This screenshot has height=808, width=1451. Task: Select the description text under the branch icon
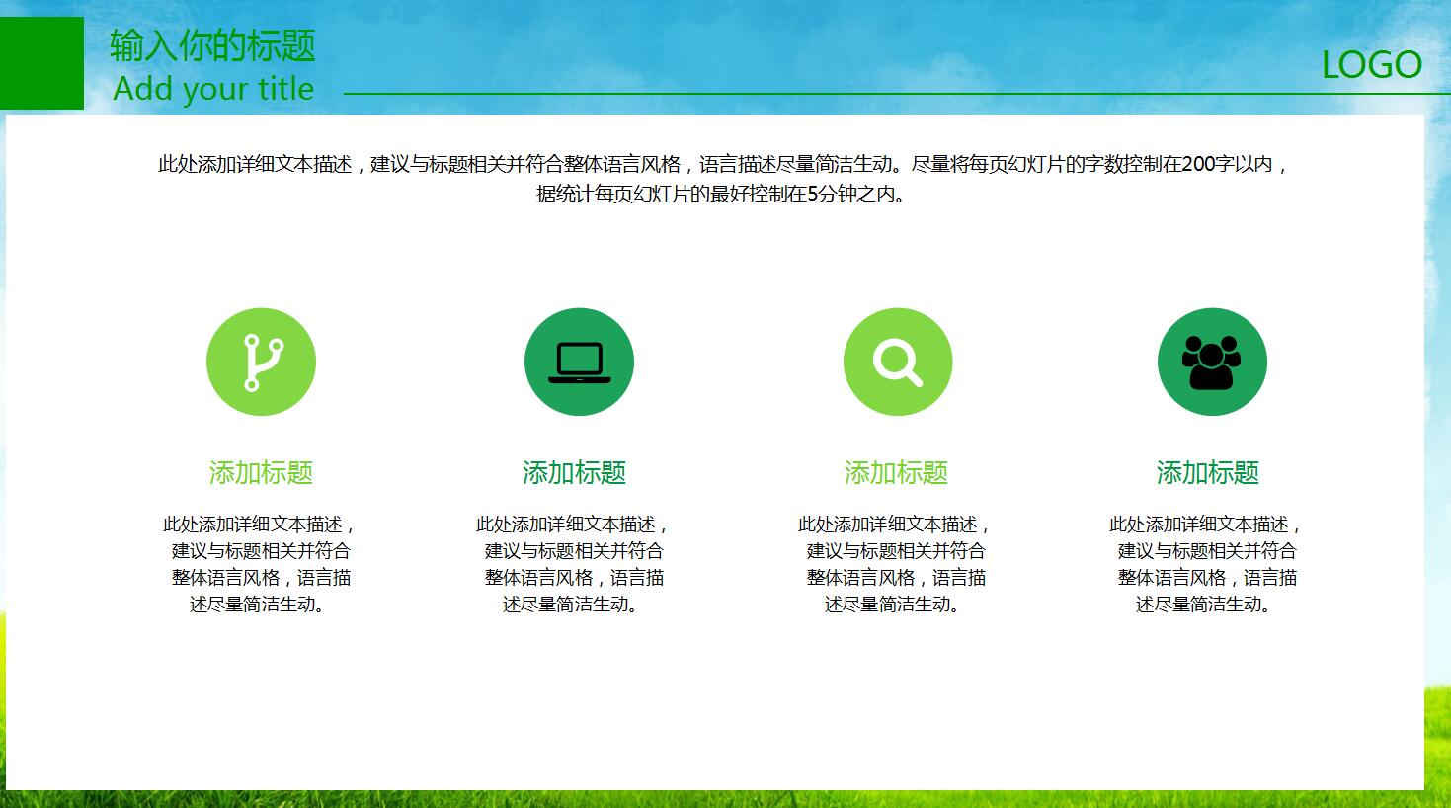261,564
